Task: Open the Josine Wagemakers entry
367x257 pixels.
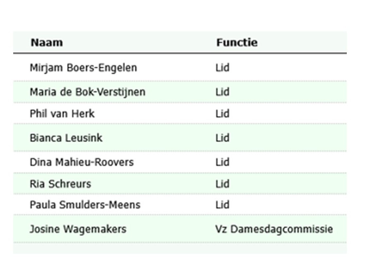Action: (x=78, y=229)
